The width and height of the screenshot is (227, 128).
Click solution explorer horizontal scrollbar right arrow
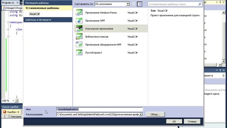[220, 65]
